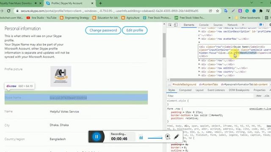
Task: Click the site lock icon in address bar
Action: (17, 11)
